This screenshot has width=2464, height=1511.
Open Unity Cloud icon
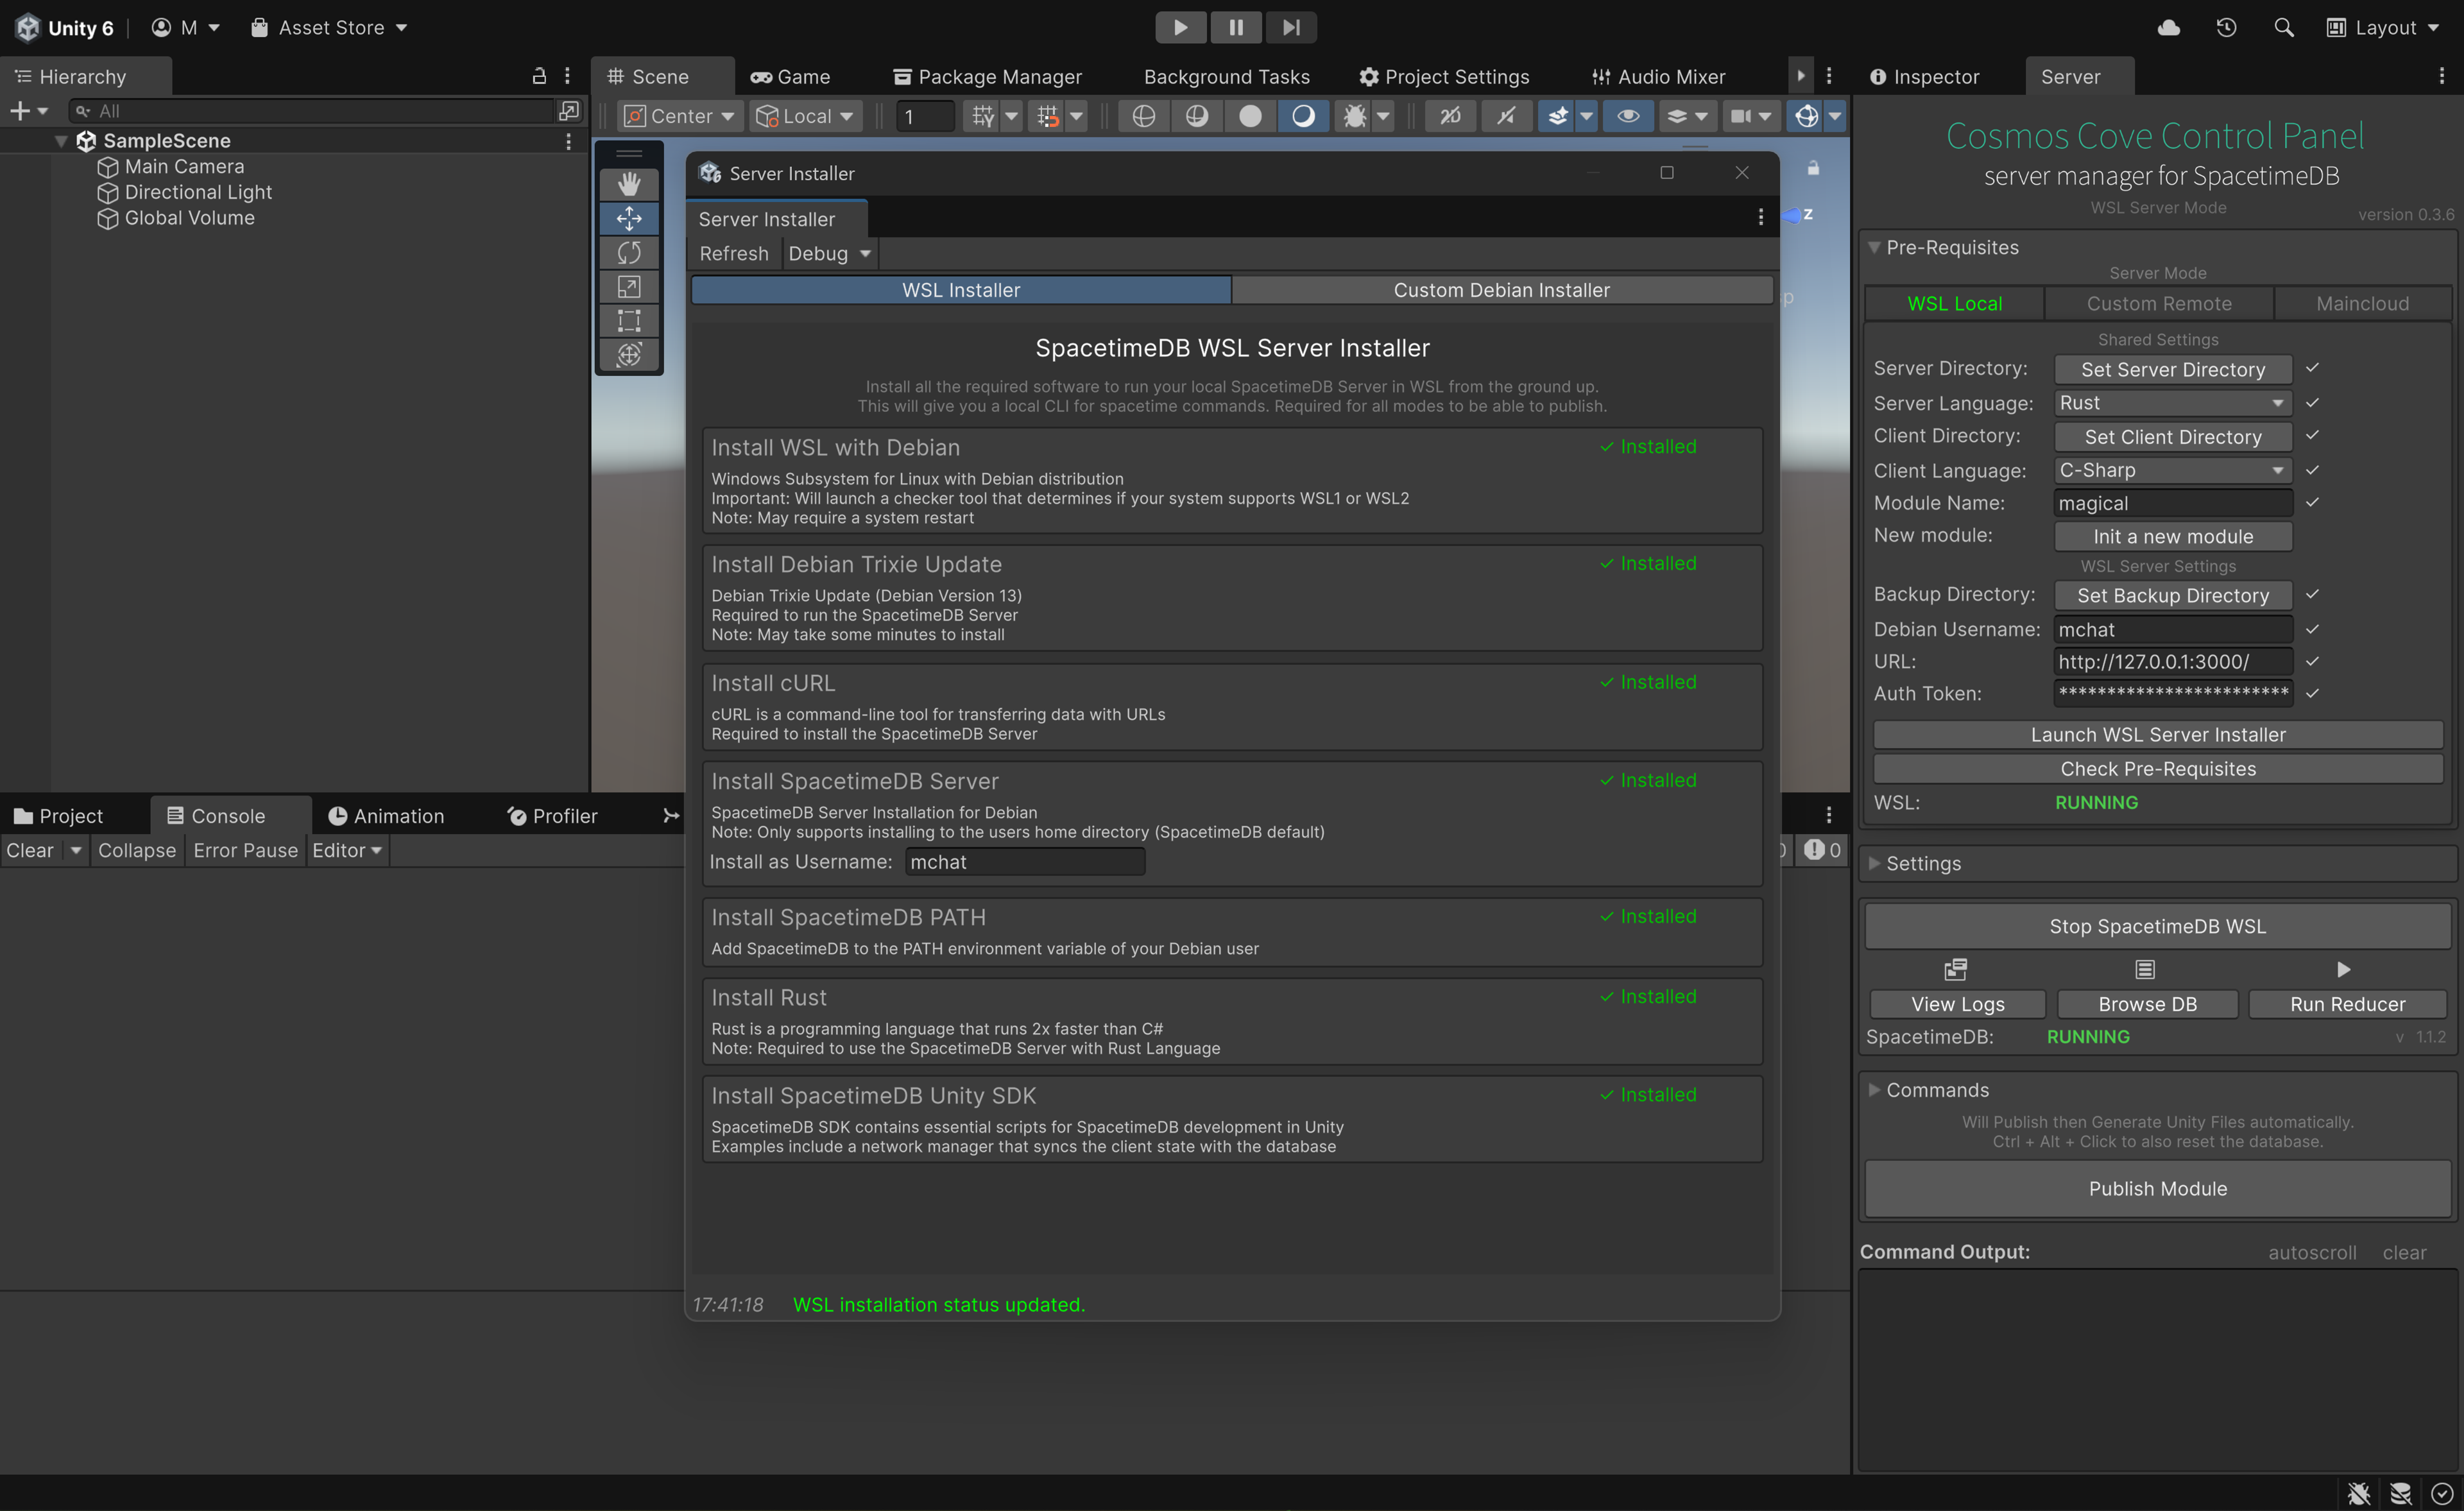tap(2168, 27)
